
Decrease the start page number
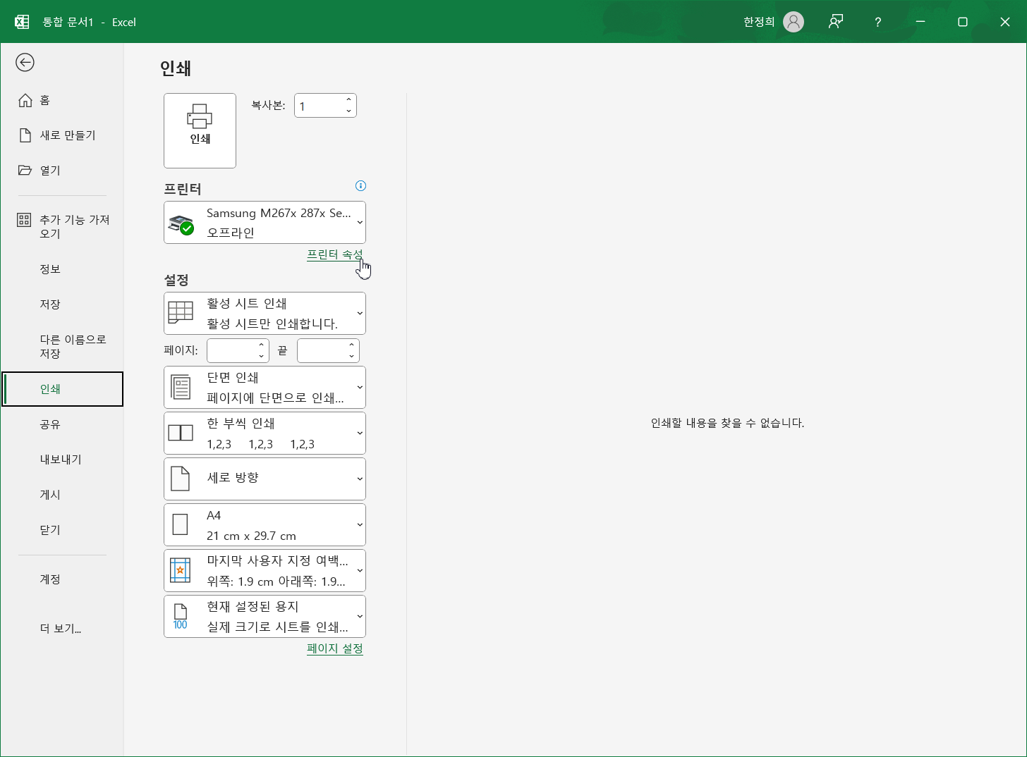[x=261, y=357]
